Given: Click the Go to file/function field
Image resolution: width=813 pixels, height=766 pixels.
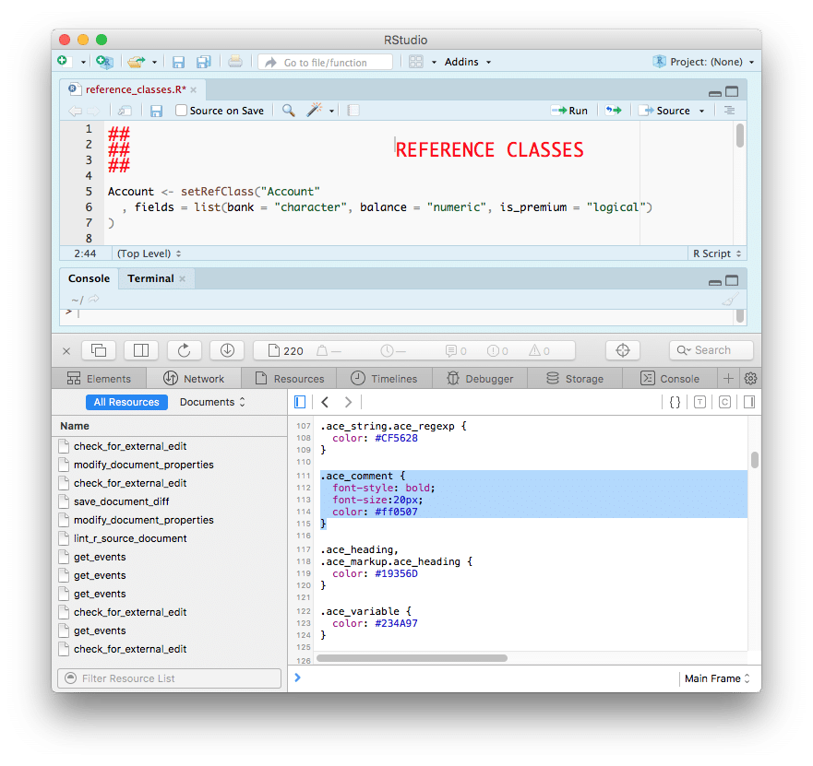Looking at the screenshot, I should [325, 62].
